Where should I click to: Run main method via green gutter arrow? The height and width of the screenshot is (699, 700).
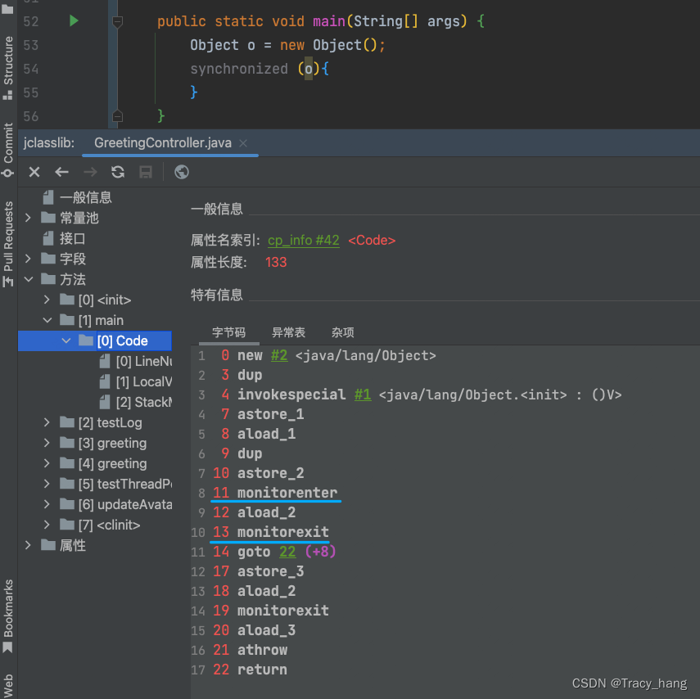[74, 20]
